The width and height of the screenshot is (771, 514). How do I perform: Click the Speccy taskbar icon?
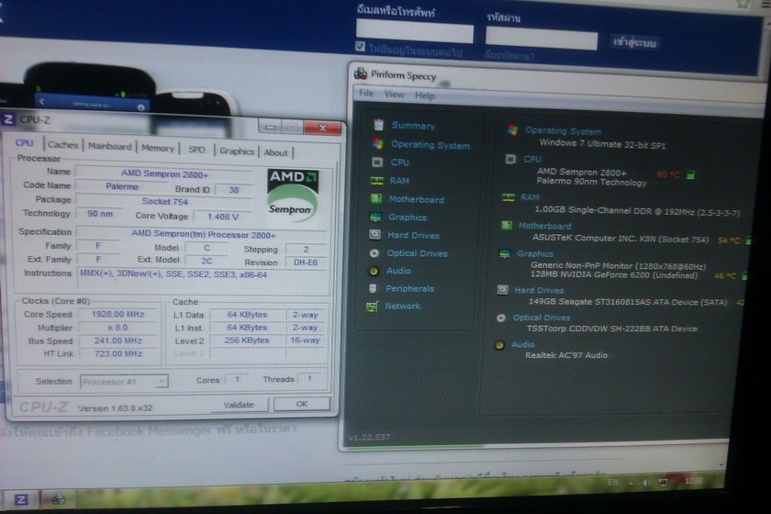tap(59, 499)
